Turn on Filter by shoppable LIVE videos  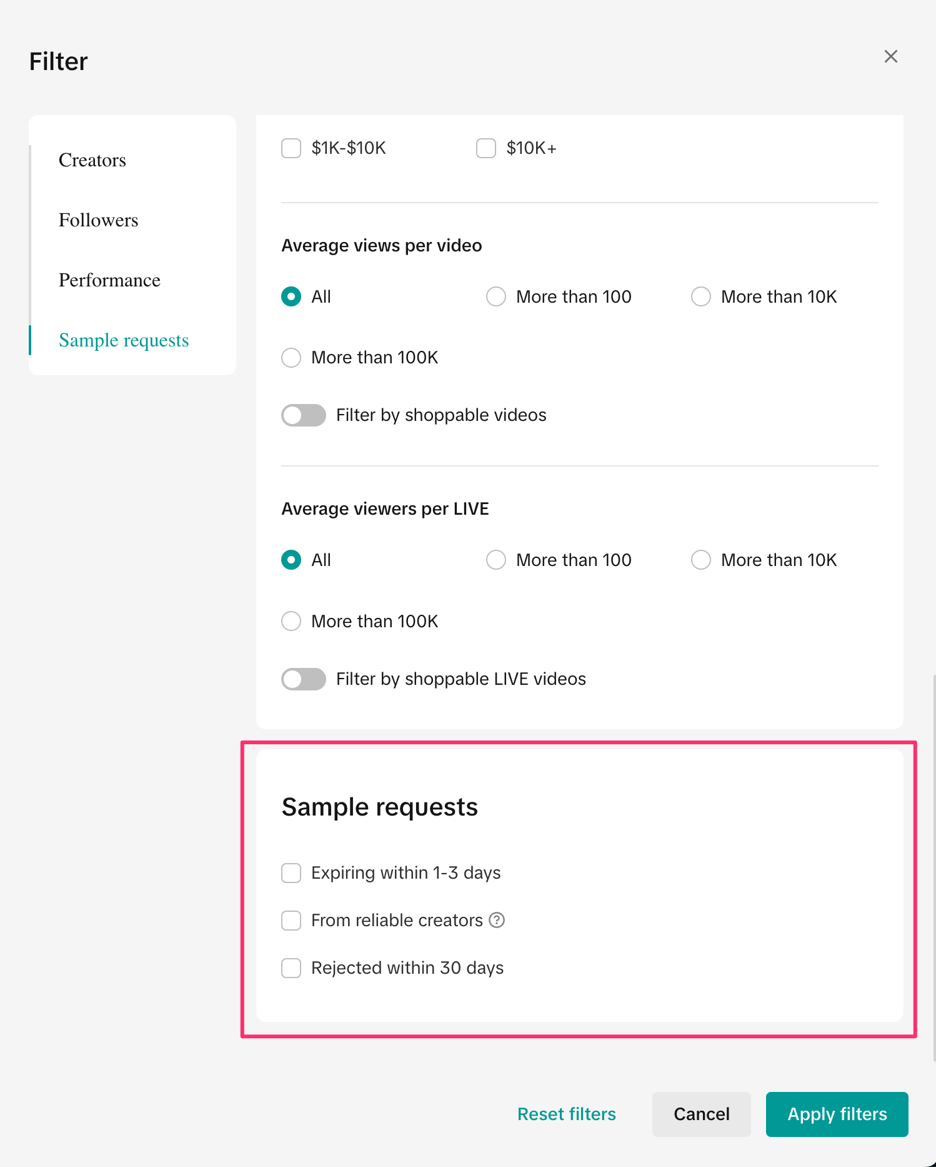click(304, 679)
